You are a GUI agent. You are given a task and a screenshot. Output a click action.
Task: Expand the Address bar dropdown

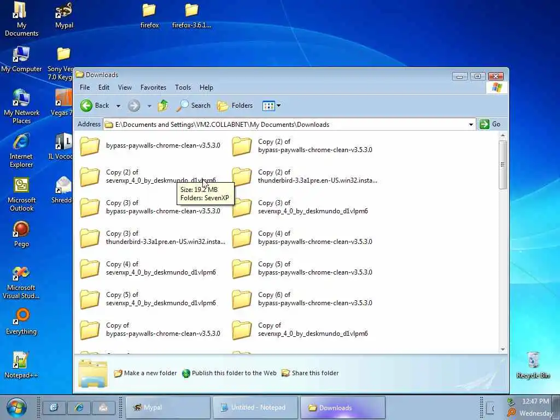pos(471,125)
